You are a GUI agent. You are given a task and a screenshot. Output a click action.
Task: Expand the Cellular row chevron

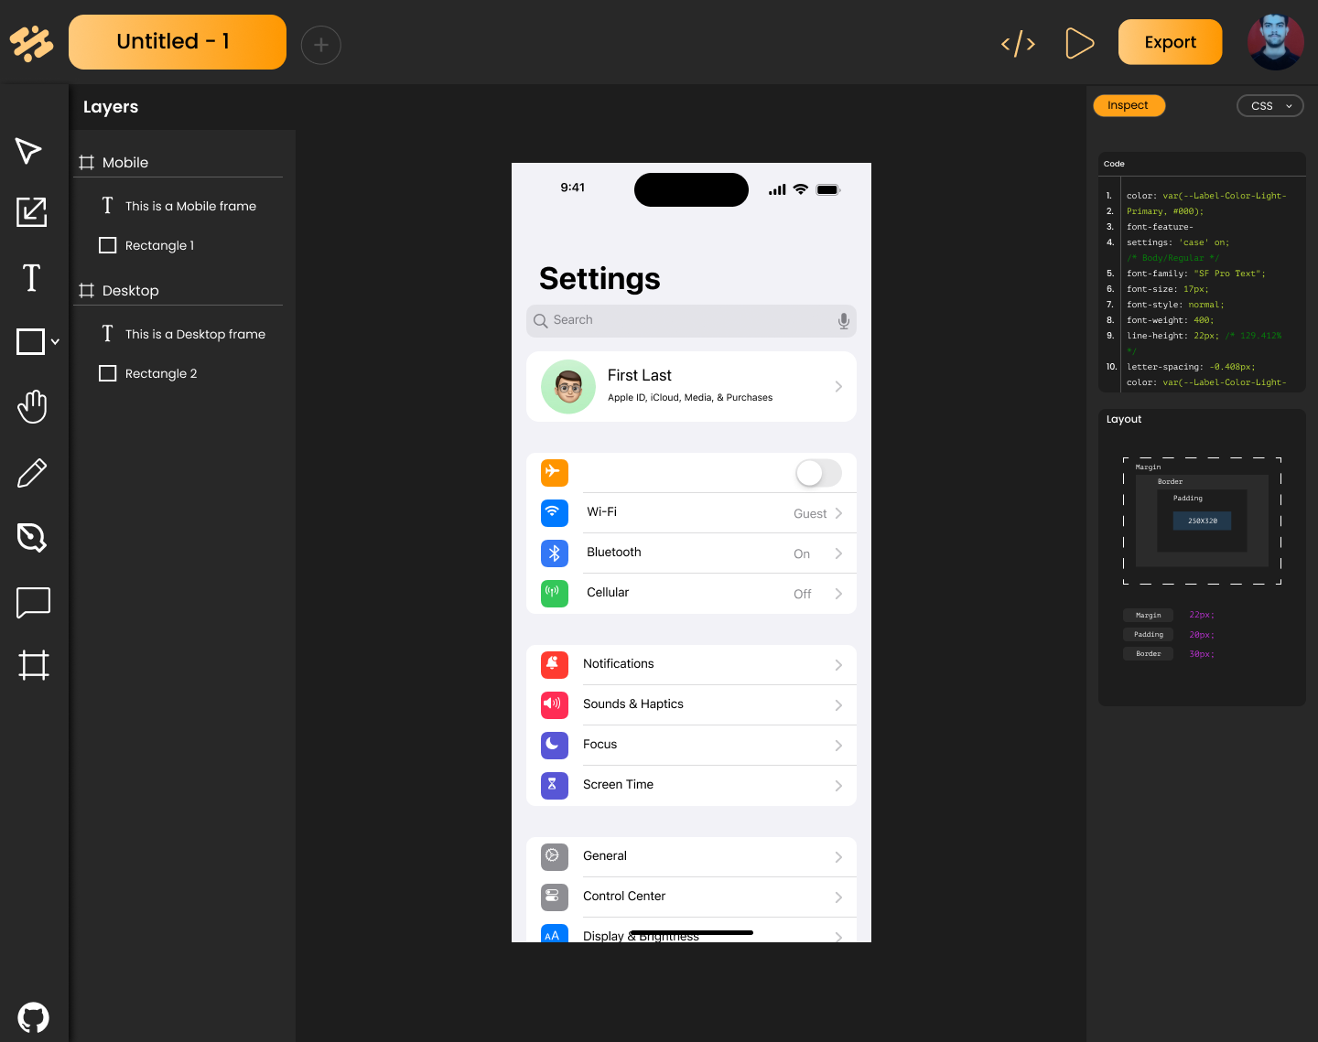tap(839, 594)
